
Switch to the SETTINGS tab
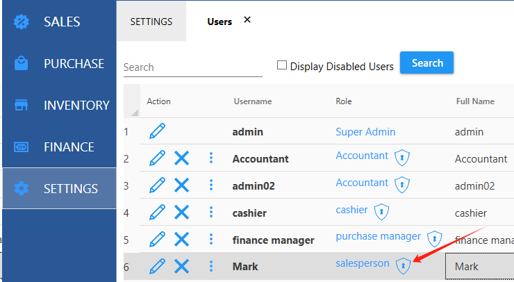tap(151, 22)
